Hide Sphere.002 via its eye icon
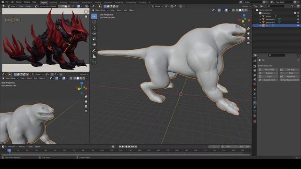 298,23
